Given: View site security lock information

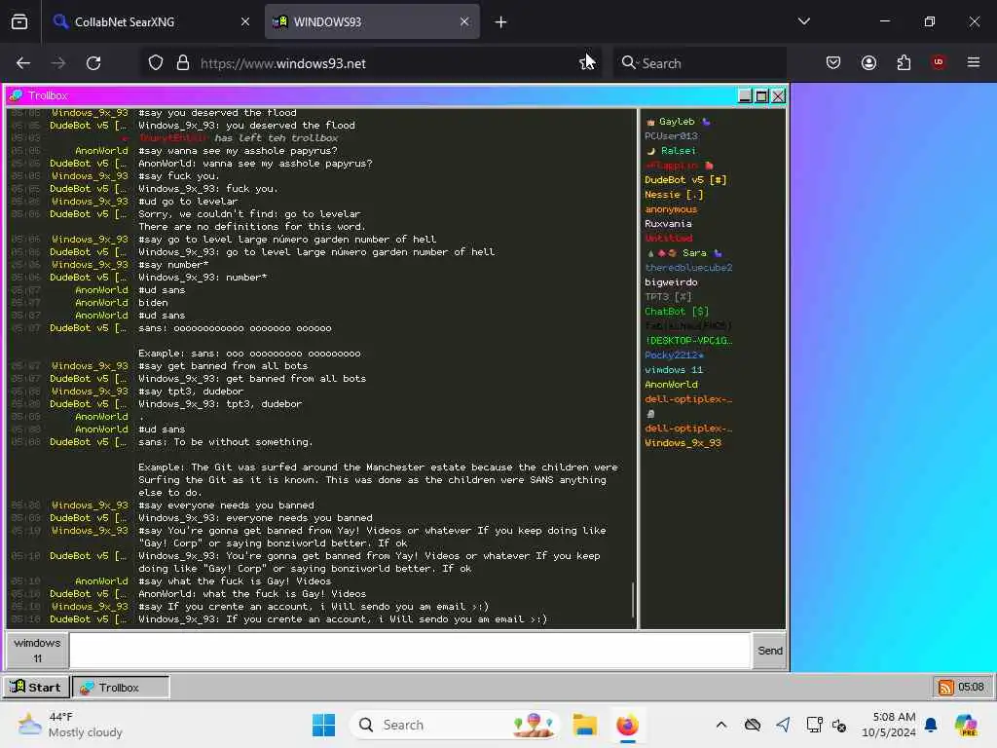Looking at the screenshot, I should 183,63.
